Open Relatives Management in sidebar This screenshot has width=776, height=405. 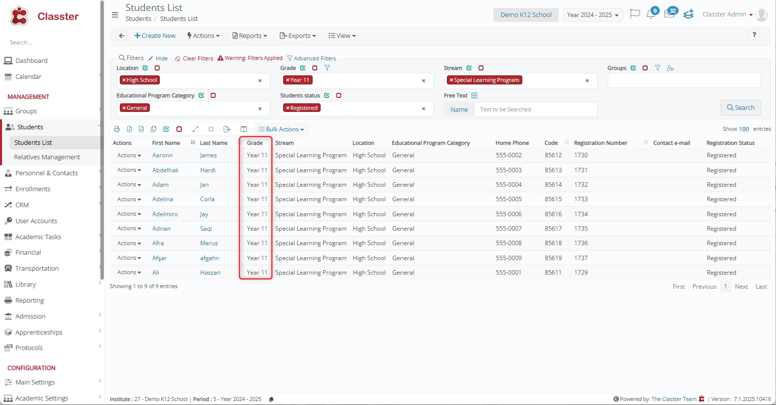coord(47,157)
